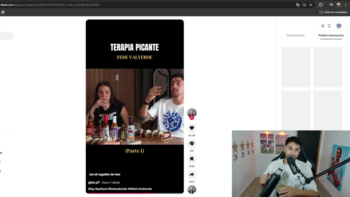Click the "1930" saves count
Viewport: 350px width, 197px height.
pyautogui.click(x=192, y=166)
